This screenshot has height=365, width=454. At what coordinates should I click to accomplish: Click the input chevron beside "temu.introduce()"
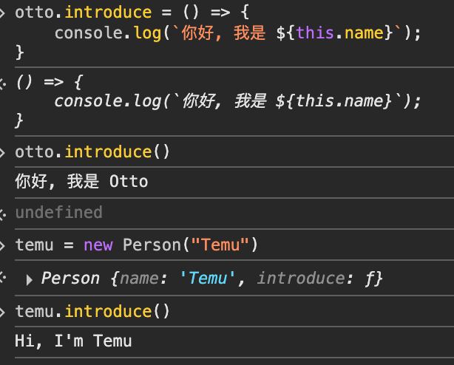point(4,312)
